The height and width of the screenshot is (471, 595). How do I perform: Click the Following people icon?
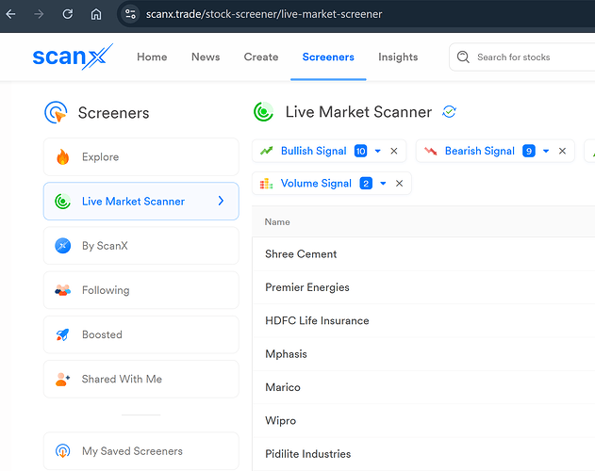click(x=62, y=290)
